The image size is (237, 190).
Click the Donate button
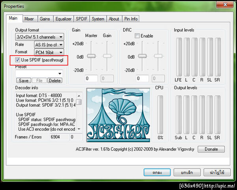[x=211, y=149]
